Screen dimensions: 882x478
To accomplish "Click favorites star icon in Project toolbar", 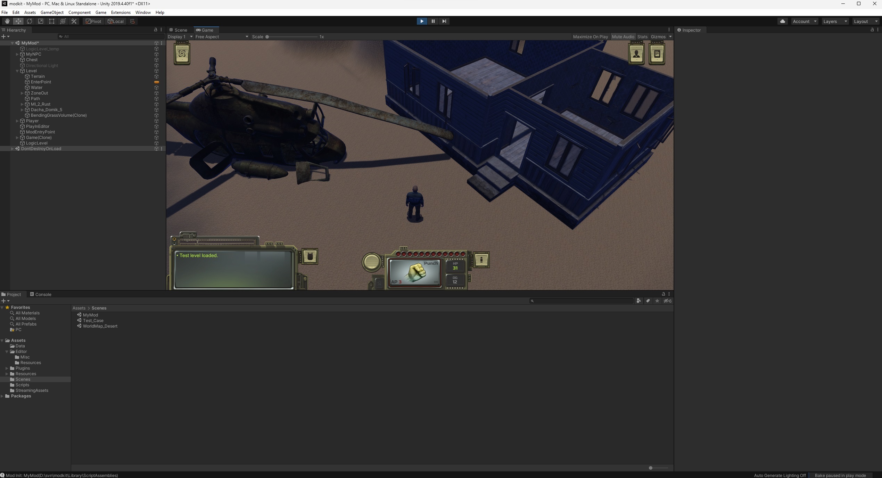I will (x=657, y=301).
